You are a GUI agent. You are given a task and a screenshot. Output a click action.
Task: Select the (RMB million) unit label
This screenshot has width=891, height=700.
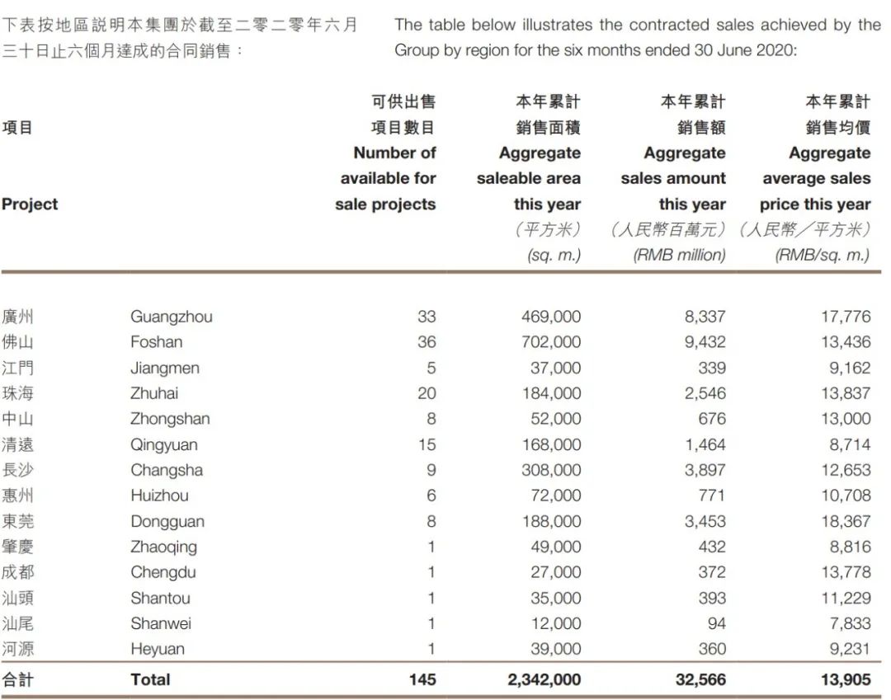(x=680, y=255)
